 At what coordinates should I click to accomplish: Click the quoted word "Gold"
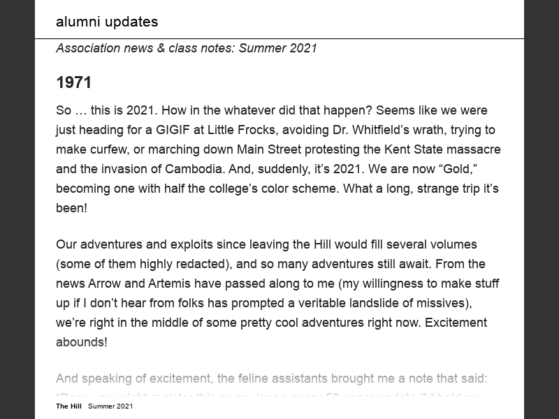(x=431, y=169)
